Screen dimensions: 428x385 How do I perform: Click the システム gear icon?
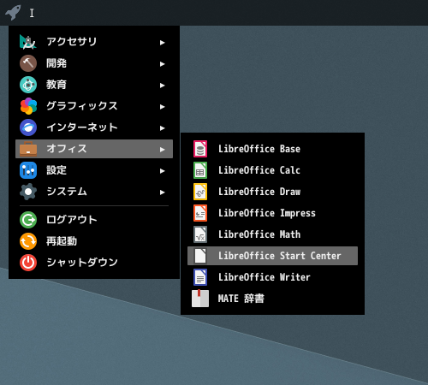point(28,192)
